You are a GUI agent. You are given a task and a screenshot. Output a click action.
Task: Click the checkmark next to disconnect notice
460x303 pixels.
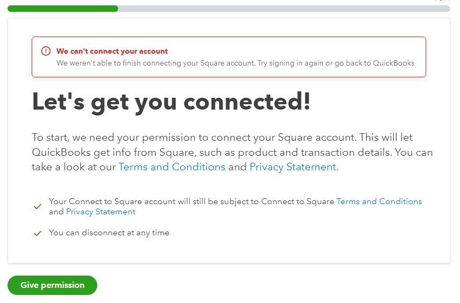pos(38,233)
